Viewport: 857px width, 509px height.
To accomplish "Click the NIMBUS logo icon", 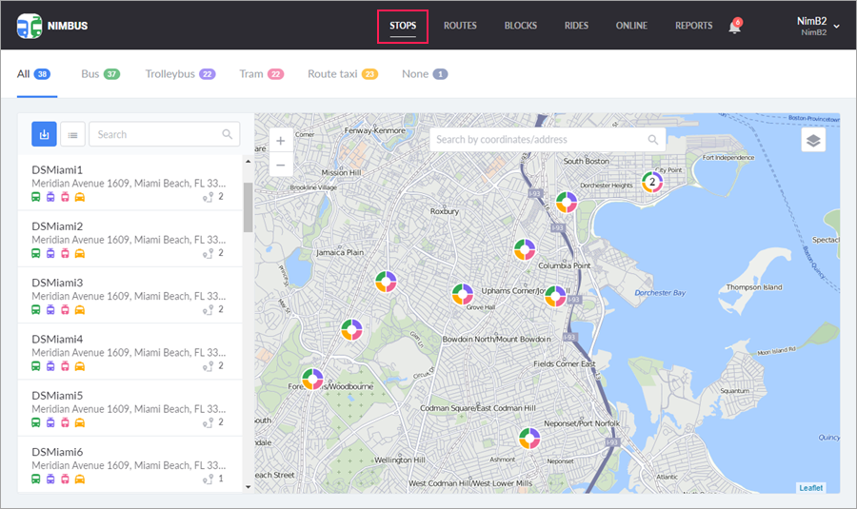I will 30,26.
